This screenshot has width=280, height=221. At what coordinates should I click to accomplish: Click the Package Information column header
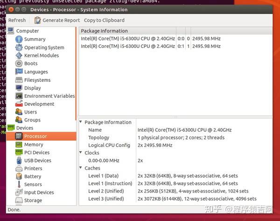(x=127, y=31)
